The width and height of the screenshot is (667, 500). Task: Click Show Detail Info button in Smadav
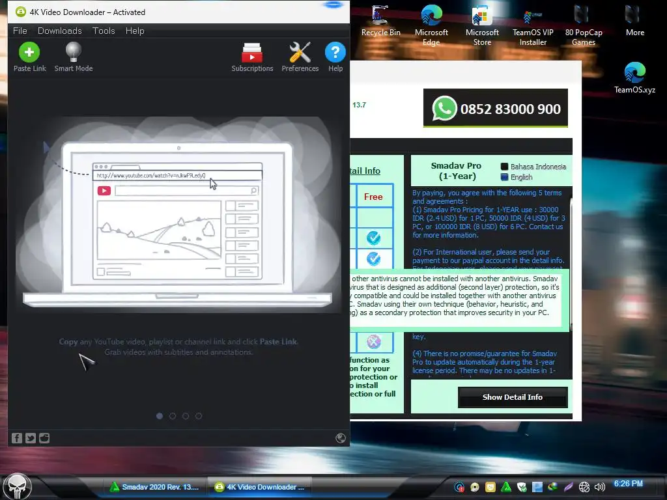pyautogui.click(x=513, y=397)
